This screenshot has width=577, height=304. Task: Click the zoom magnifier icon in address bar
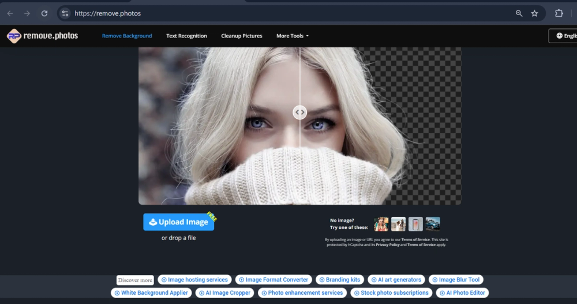[519, 13]
